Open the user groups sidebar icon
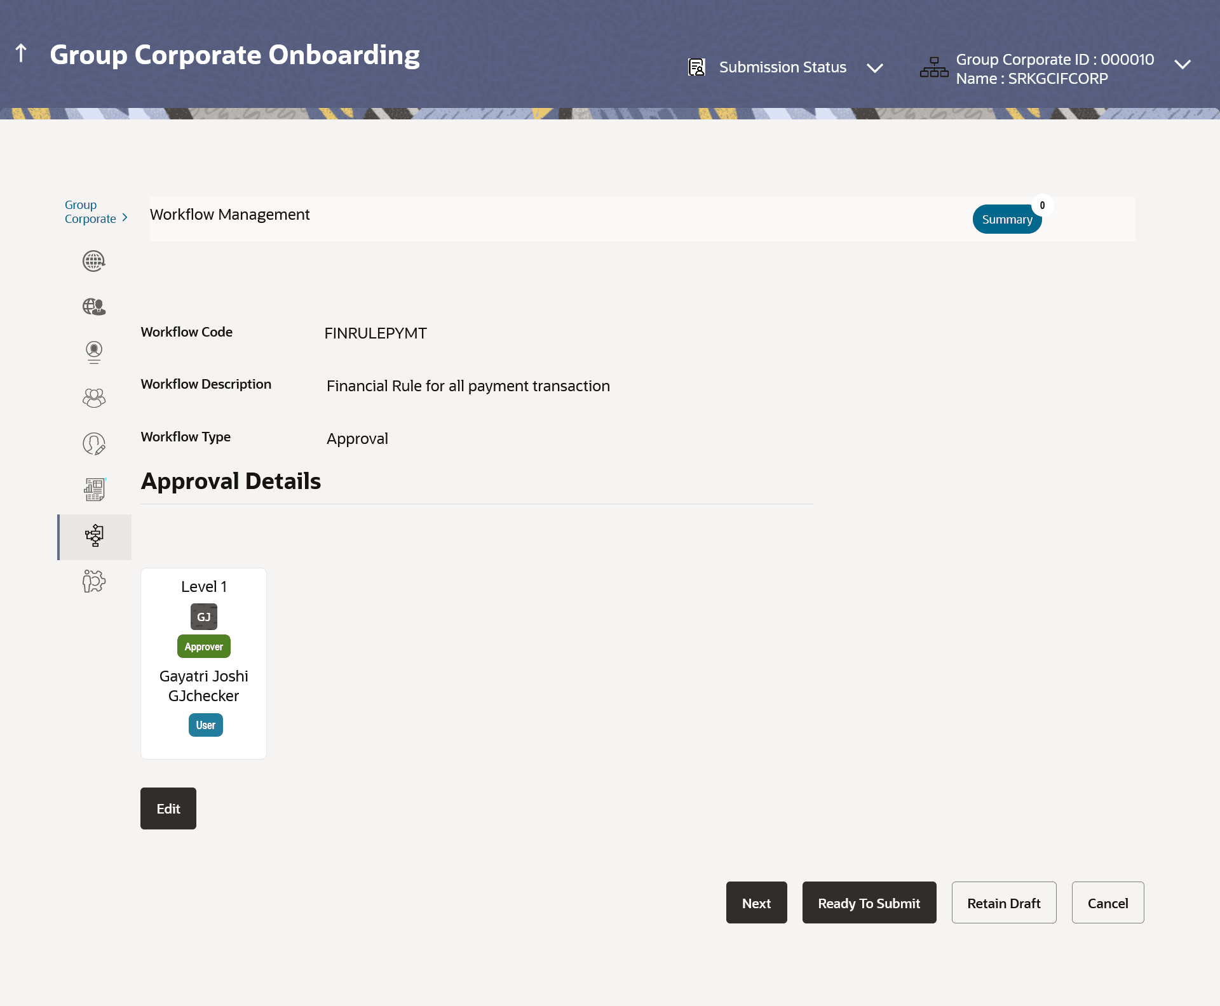This screenshot has width=1220, height=1006. (x=94, y=398)
